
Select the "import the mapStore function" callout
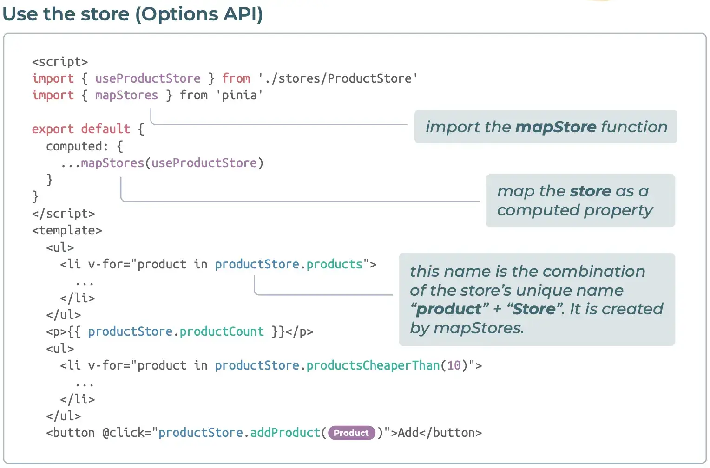[x=546, y=127]
